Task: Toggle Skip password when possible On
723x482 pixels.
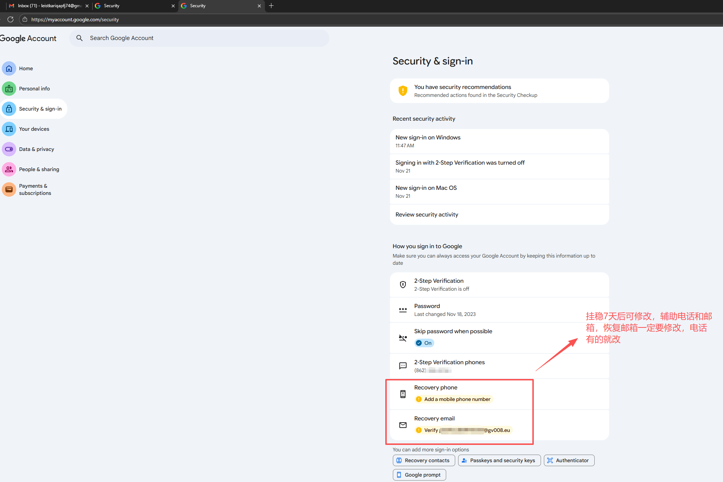Action: coord(424,343)
